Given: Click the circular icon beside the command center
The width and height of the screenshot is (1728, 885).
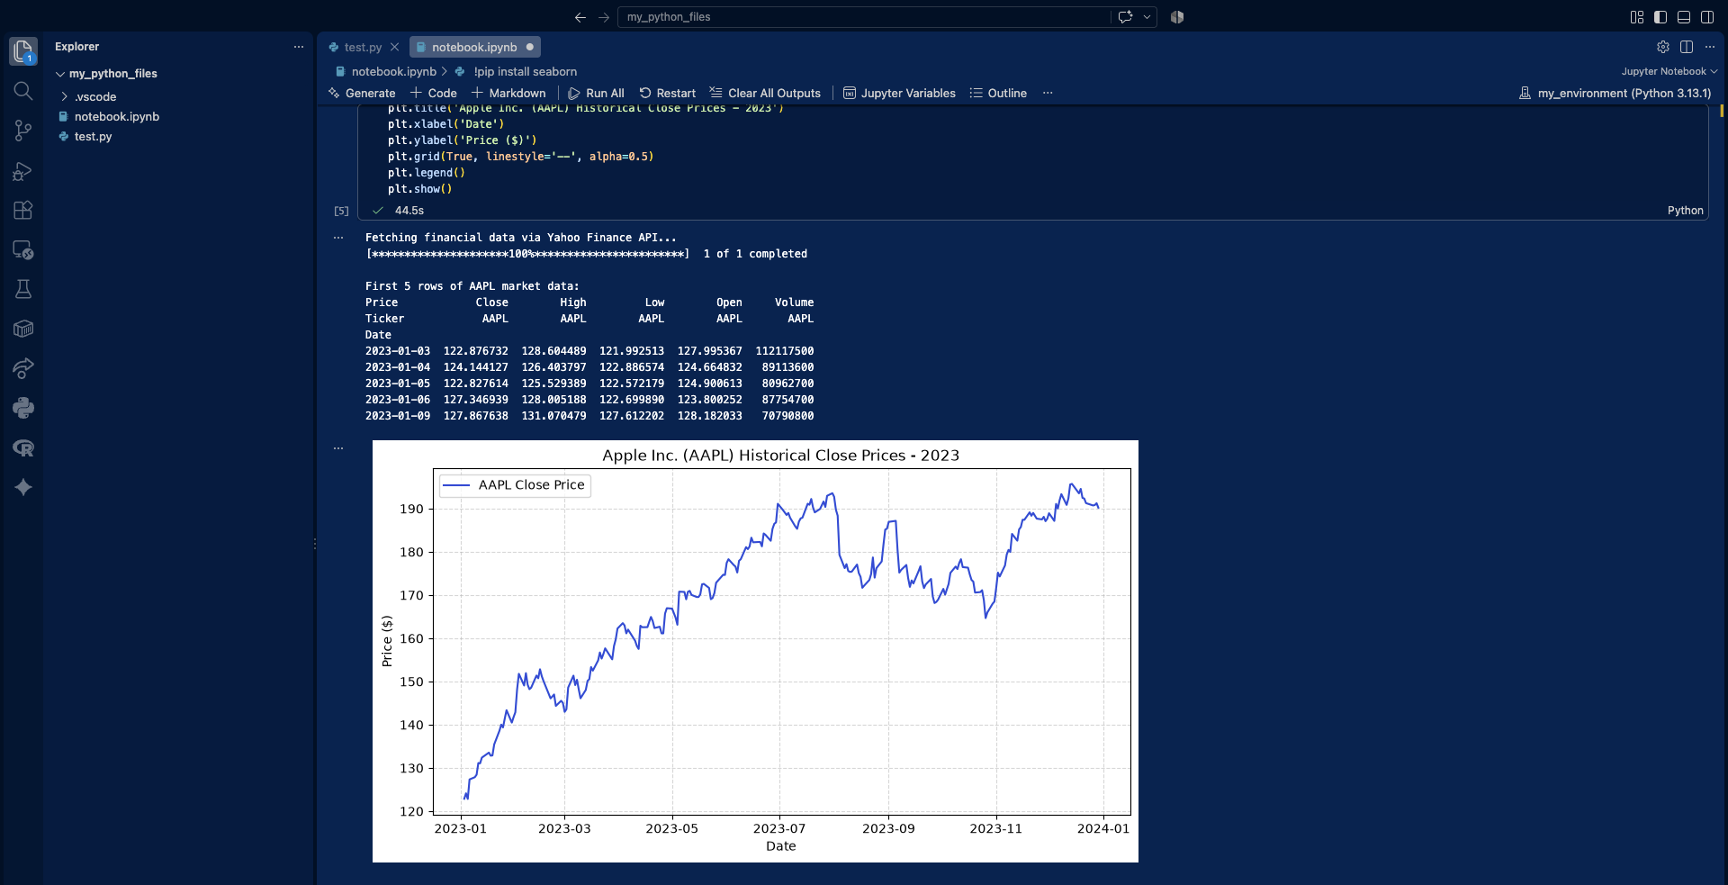Looking at the screenshot, I should 1177,17.
